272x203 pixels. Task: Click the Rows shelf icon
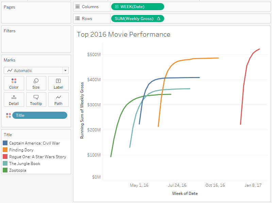78,18
